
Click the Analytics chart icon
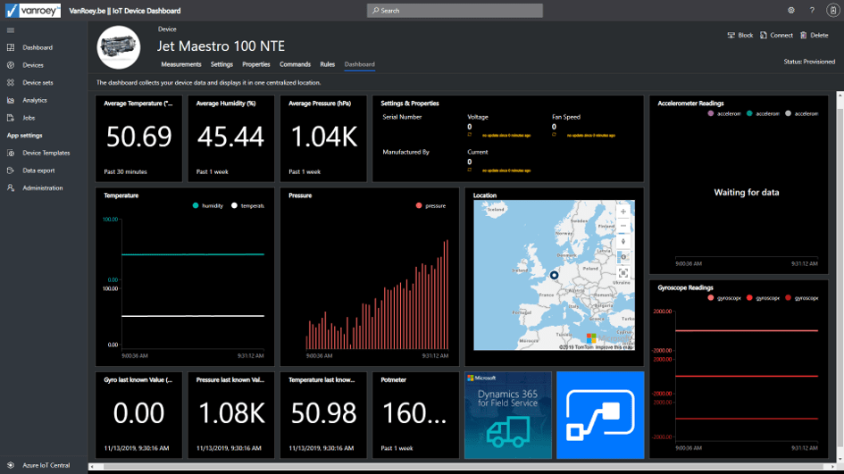click(11, 100)
